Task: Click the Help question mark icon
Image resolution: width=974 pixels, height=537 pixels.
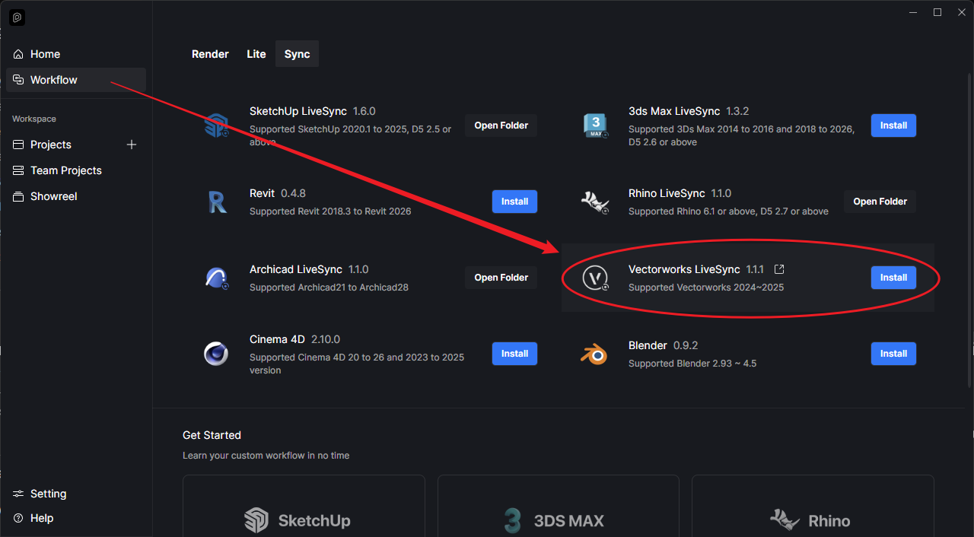Action: [18, 518]
